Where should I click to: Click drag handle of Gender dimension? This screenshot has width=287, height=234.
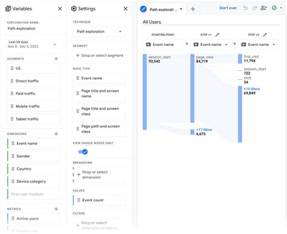pos(13,156)
